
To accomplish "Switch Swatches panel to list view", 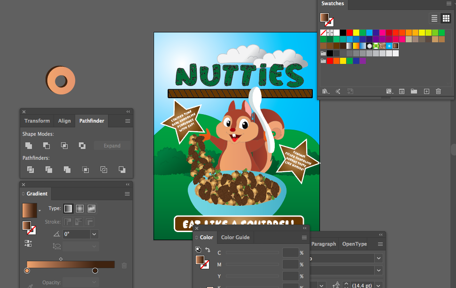I will [434, 18].
